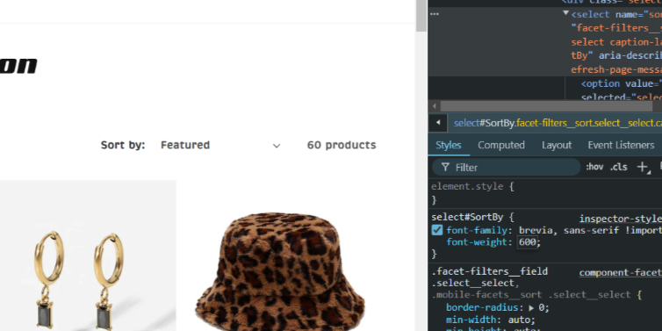Image resolution: width=662 pixels, height=331 pixels.
Task: Add a new style rule with plus icon
Action: tap(642, 167)
